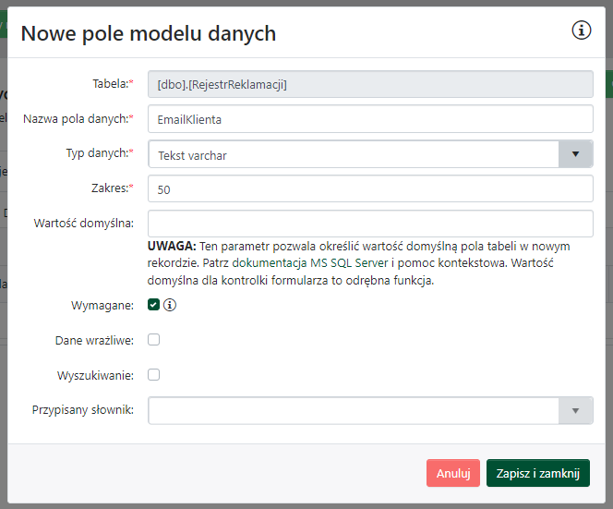Focus the Nazwa pola danych input

pos(369,119)
